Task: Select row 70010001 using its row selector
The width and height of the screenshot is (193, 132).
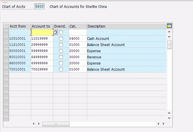Action: click(x=6, y=69)
